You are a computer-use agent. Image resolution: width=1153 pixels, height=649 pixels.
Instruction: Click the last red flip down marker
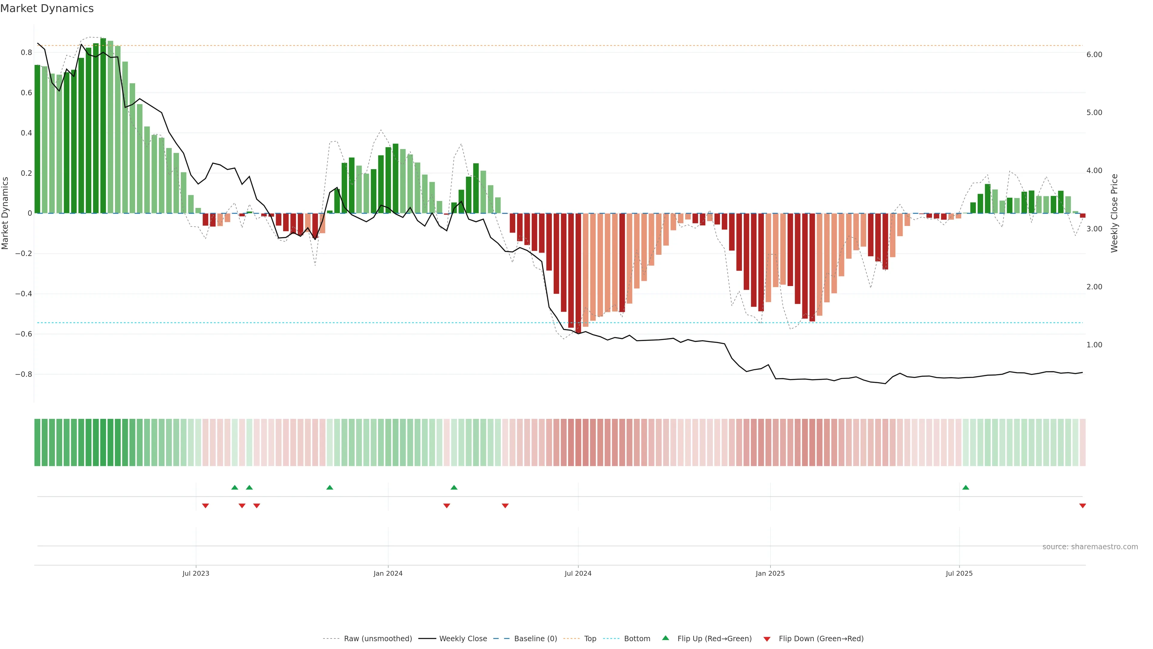1082,506
